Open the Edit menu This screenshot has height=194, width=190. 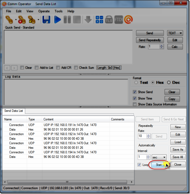pos(18,11)
